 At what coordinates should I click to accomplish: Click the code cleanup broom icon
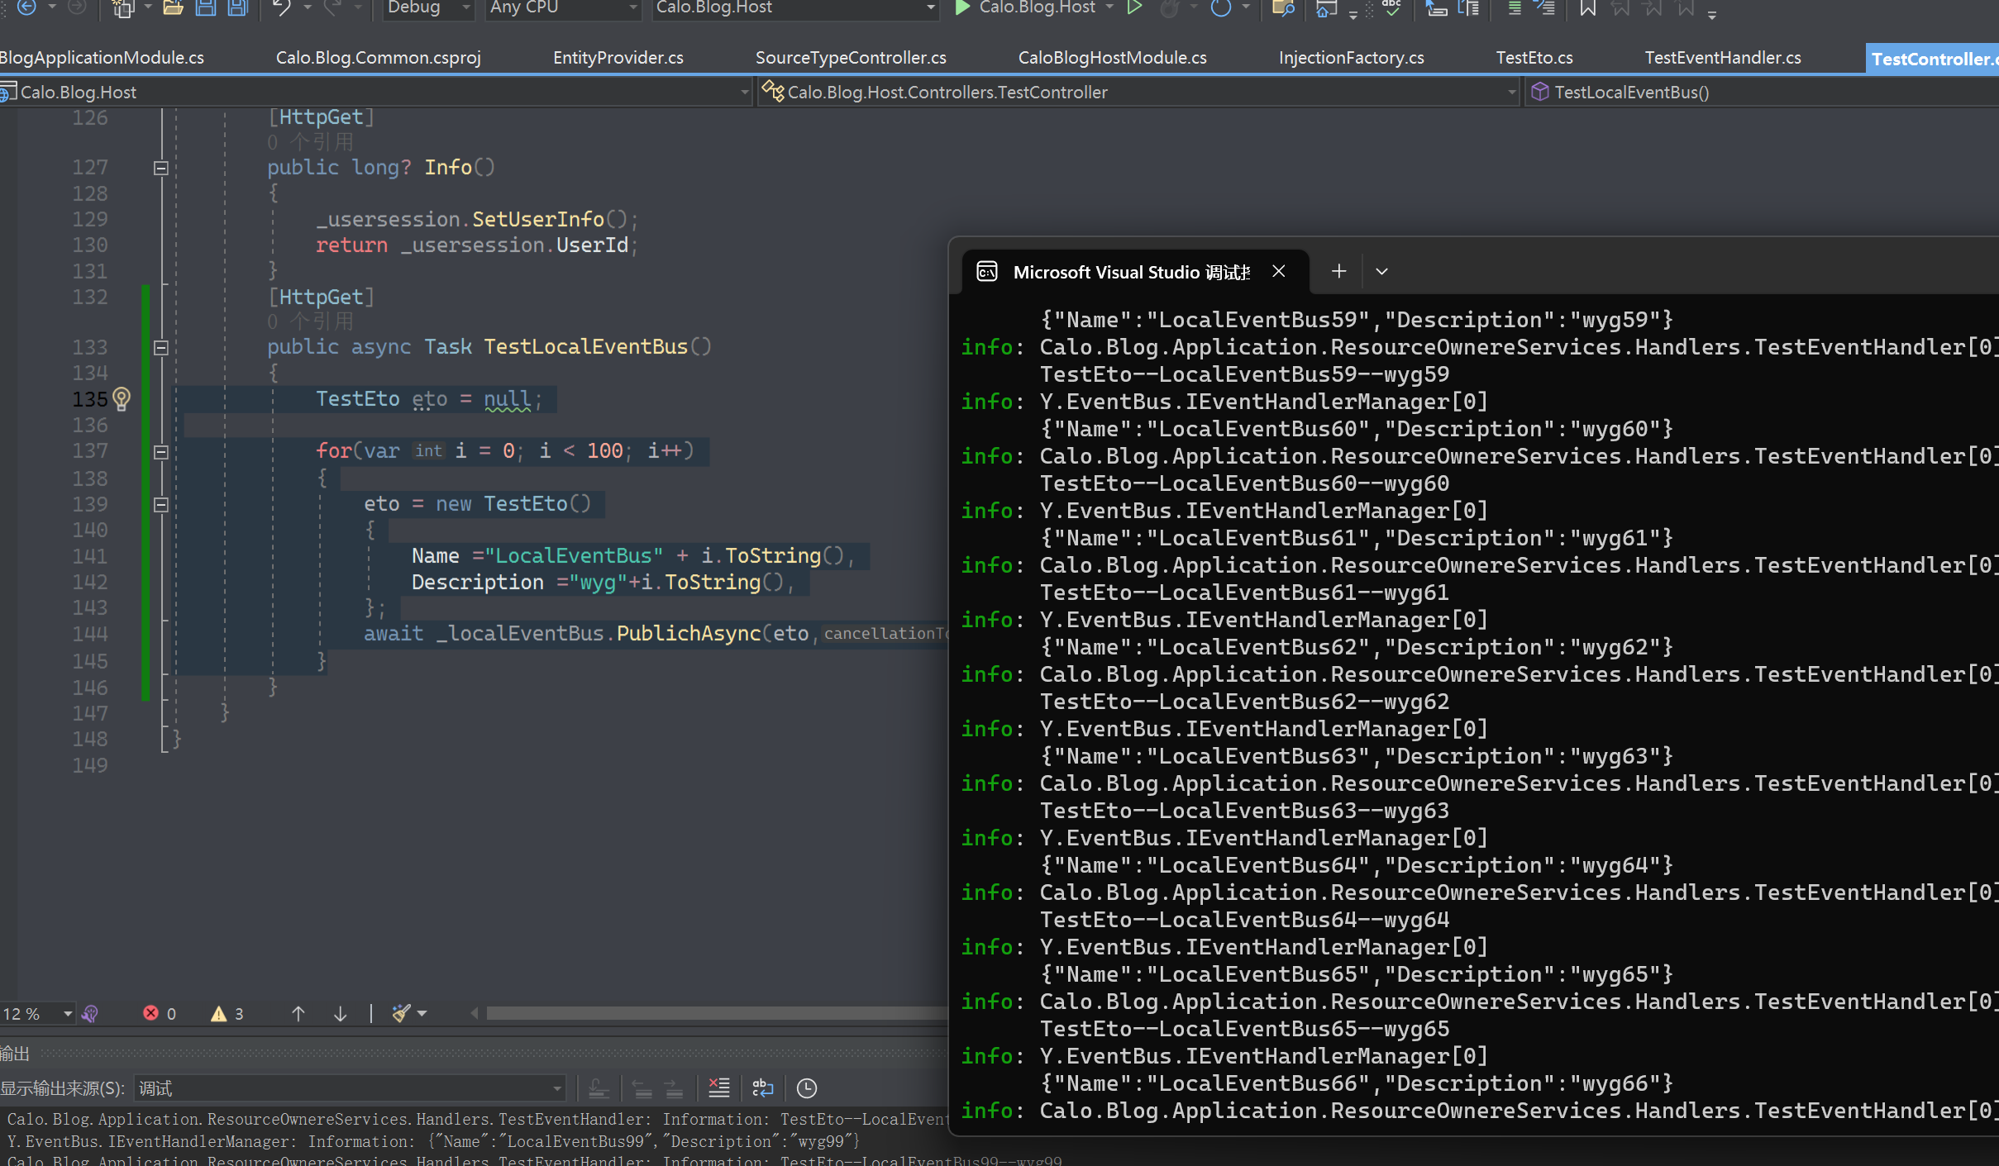click(x=401, y=1013)
